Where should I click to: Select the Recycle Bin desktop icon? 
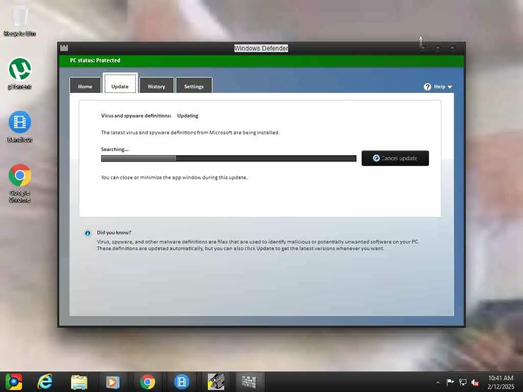[20, 20]
